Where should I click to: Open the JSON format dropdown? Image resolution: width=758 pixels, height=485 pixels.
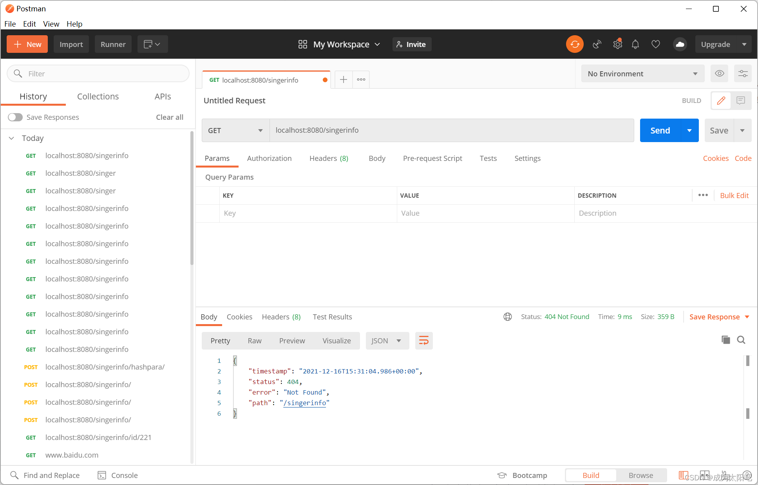(x=387, y=341)
